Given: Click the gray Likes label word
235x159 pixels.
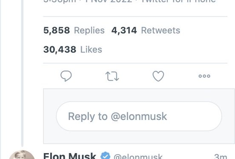Looking at the screenshot, I should click(x=91, y=50).
